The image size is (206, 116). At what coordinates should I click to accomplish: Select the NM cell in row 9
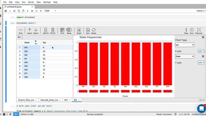31,77
